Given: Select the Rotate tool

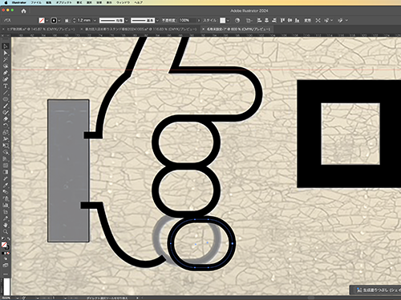Looking at the screenshot, I should (6, 126).
